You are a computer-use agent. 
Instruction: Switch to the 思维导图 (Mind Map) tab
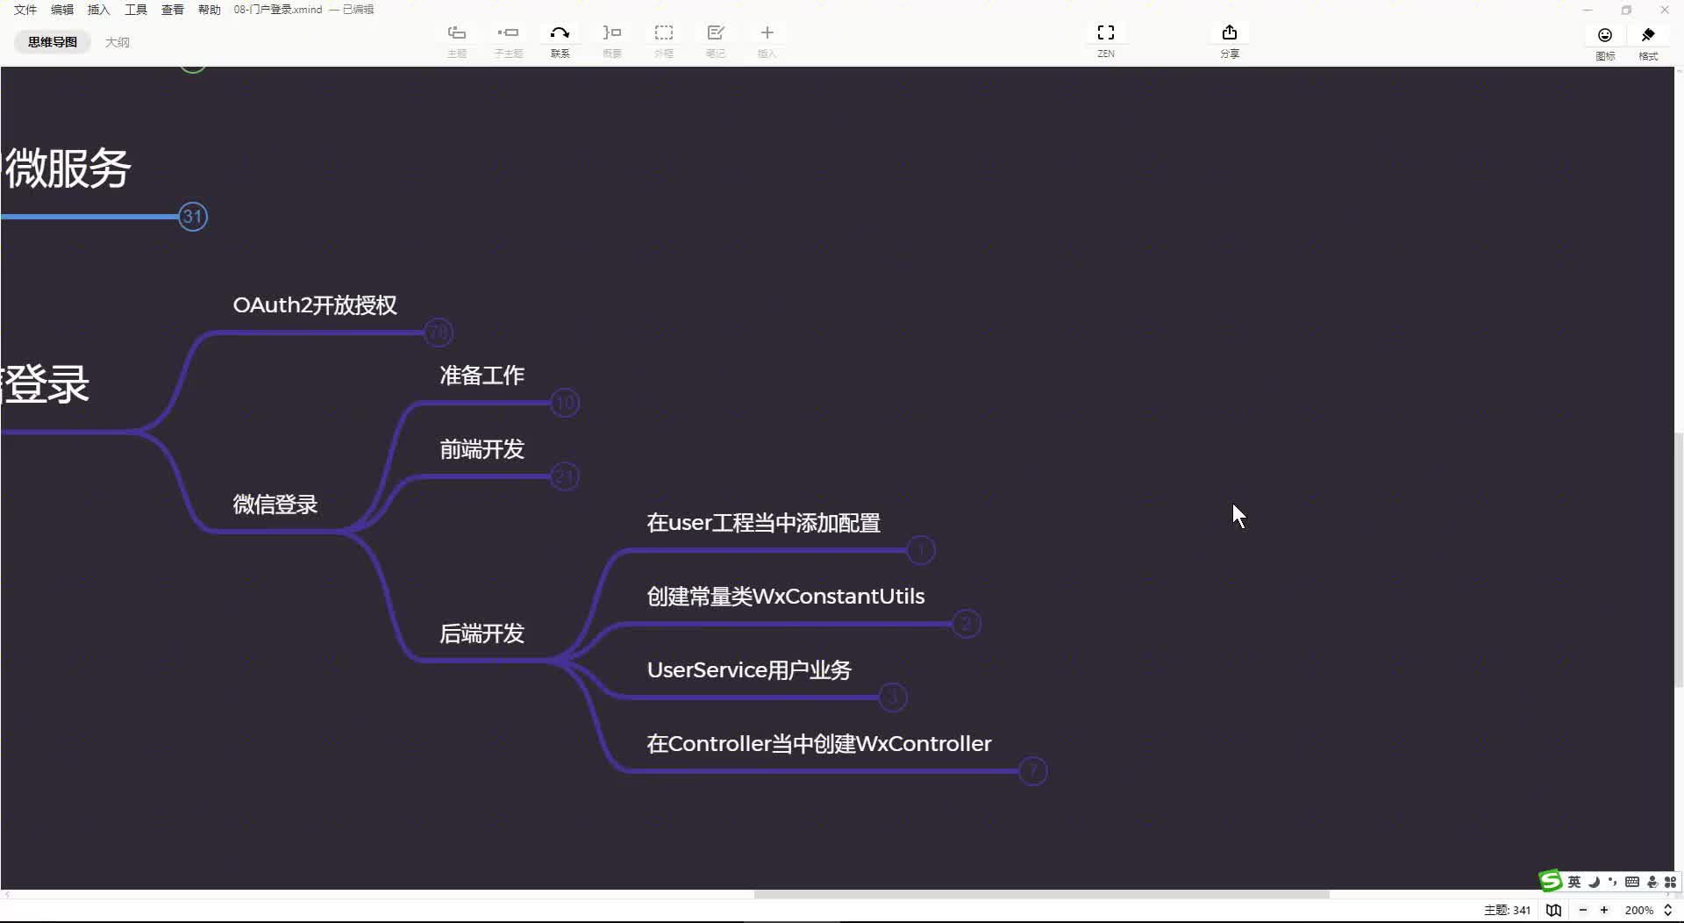click(53, 42)
